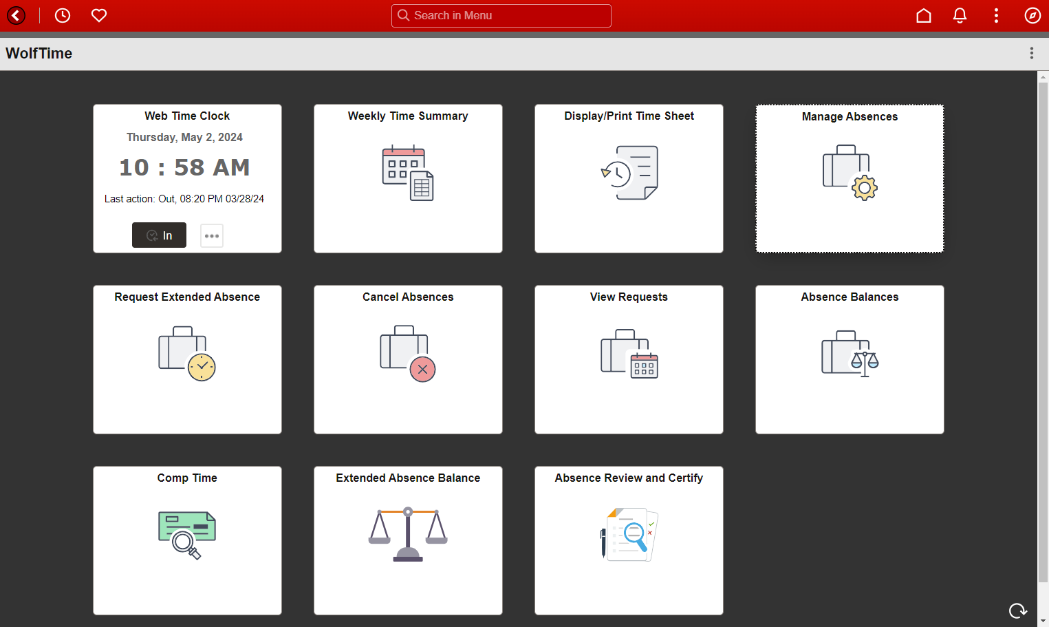Screen dimensions: 1049x627
Task: Punch In on Web Time Clock
Action: [x=159, y=235]
